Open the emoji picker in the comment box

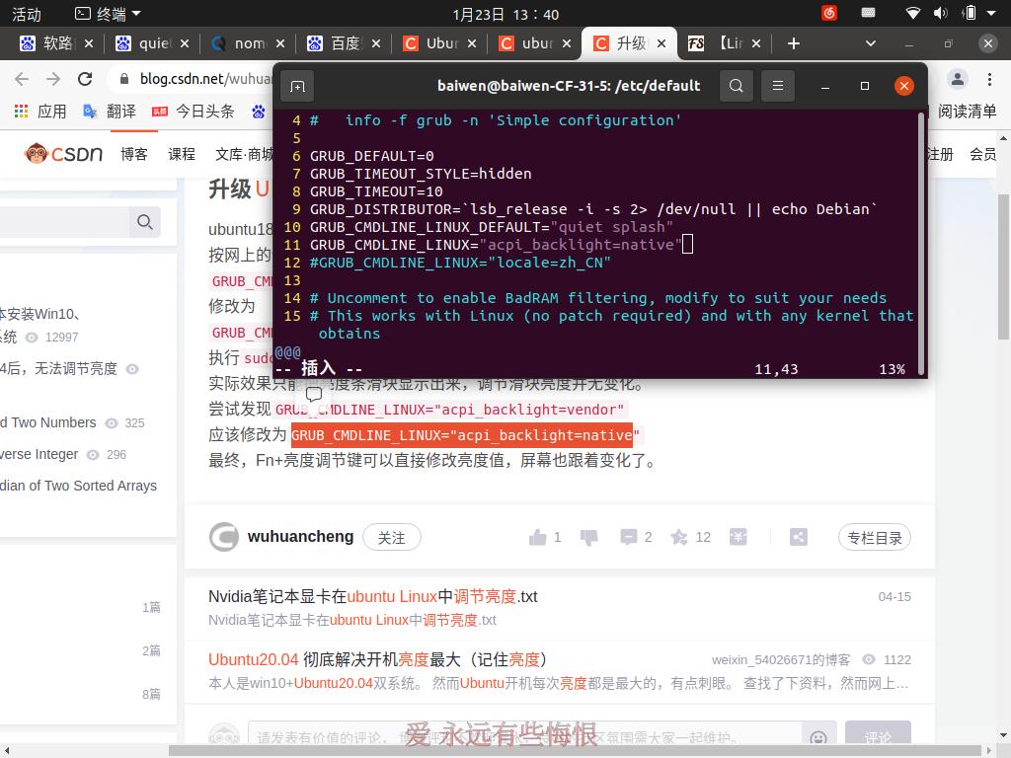click(x=817, y=737)
